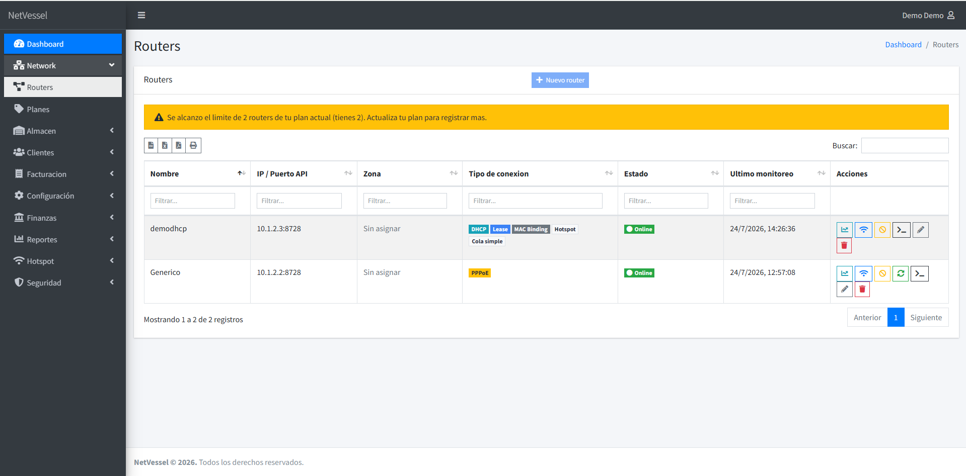Sort the table by Nombre
966x476 pixels.
coord(197,173)
